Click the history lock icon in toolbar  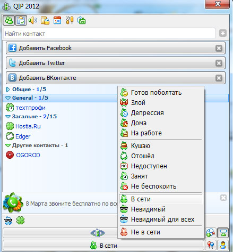click(x=45, y=20)
